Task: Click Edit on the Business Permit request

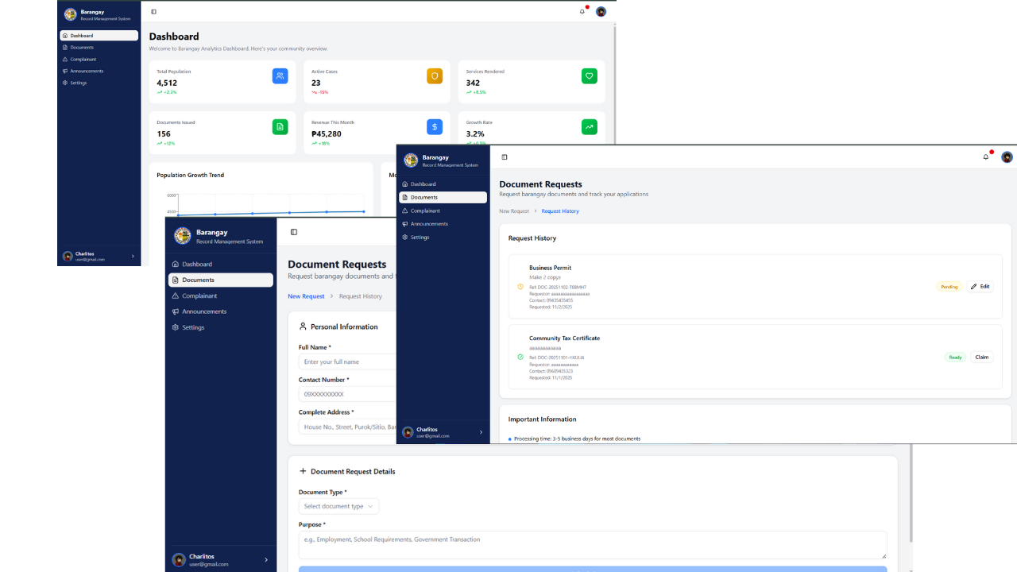Action: (980, 286)
